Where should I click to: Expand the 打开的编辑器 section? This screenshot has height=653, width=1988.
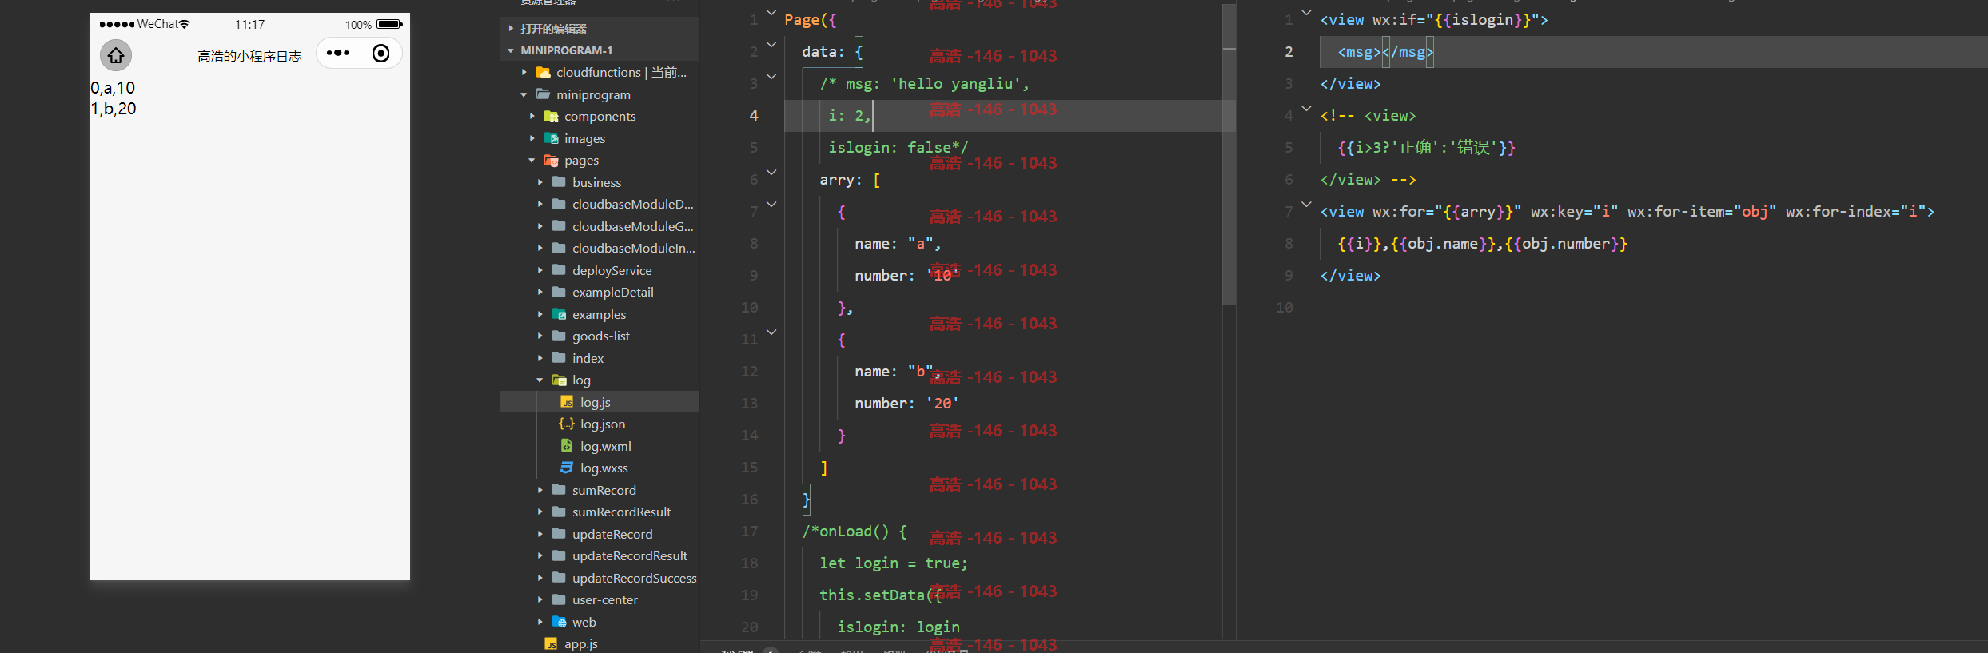point(511,28)
